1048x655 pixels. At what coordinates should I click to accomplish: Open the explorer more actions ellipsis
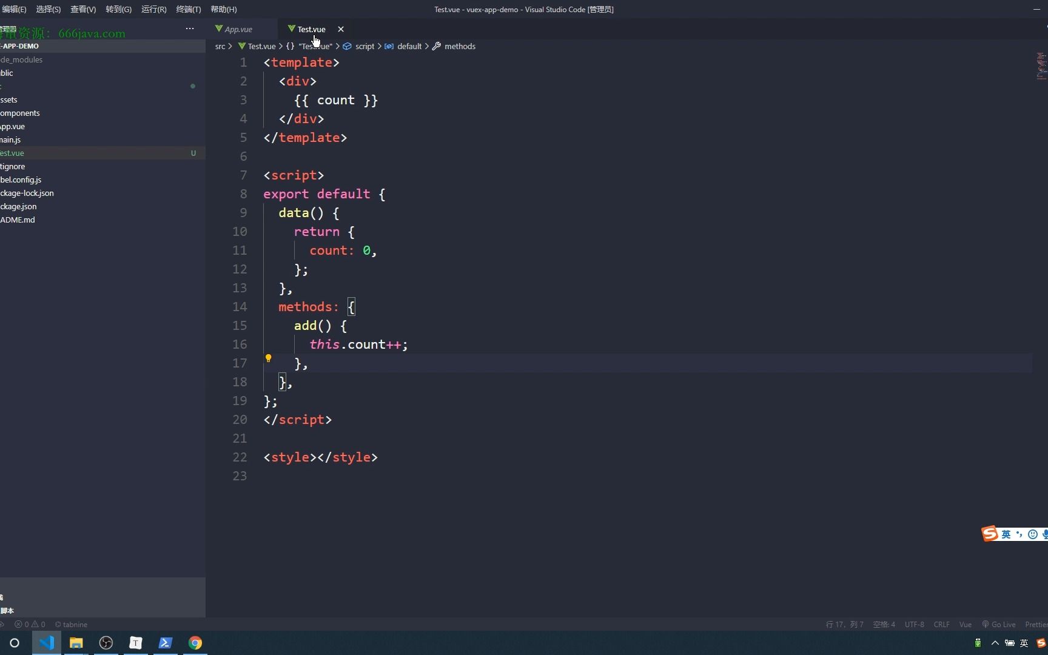click(x=190, y=29)
